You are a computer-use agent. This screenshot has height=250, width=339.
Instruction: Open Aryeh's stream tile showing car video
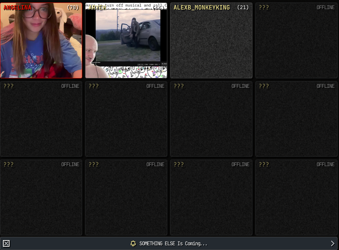tap(126, 40)
